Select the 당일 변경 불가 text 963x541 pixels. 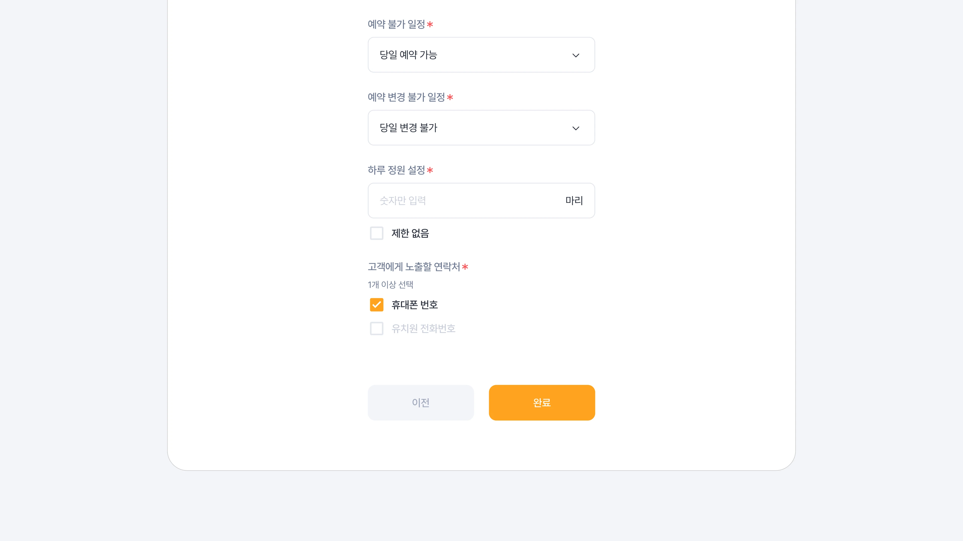(408, 128)
